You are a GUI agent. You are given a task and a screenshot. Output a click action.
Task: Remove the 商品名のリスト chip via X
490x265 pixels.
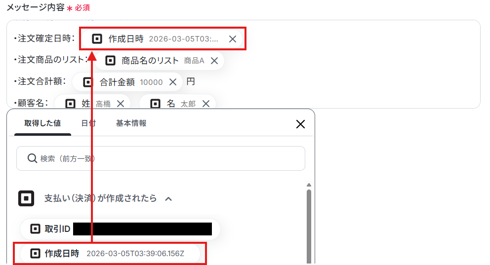[x=214, y=61]
